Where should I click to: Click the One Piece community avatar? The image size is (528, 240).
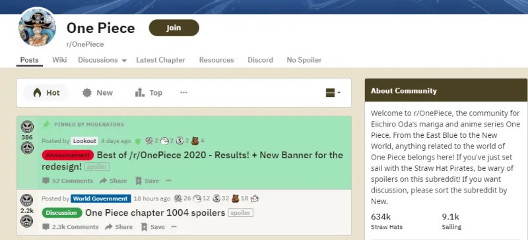(37, 27)
